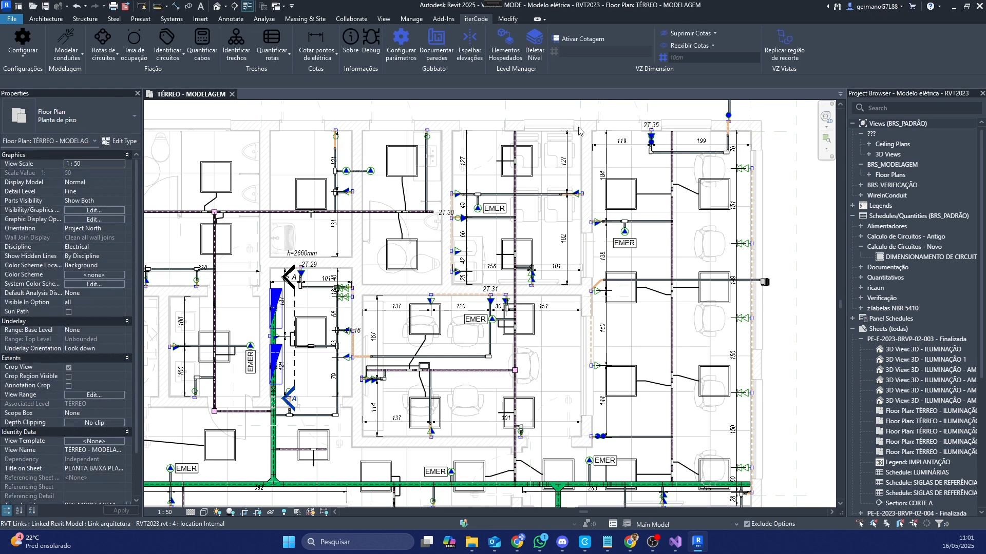Open the Sobre information icon
The width and height of the screenshot is (986, 554).
pos(350,37)
